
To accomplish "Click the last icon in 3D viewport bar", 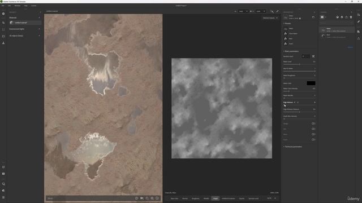I will pos(157,198).
